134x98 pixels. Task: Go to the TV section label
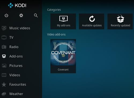[11, 37]
